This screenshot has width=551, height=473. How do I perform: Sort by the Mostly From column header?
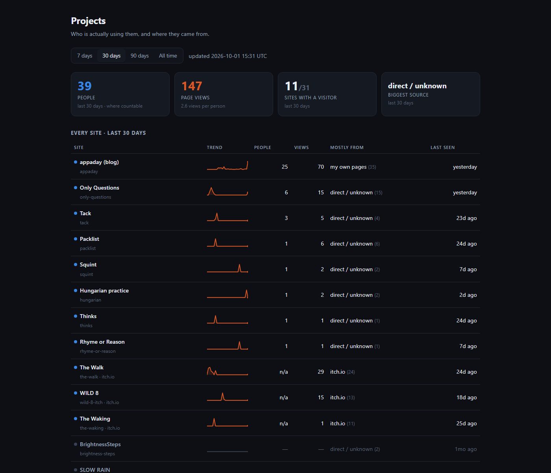pyautogui.click(x=347, y=147)
